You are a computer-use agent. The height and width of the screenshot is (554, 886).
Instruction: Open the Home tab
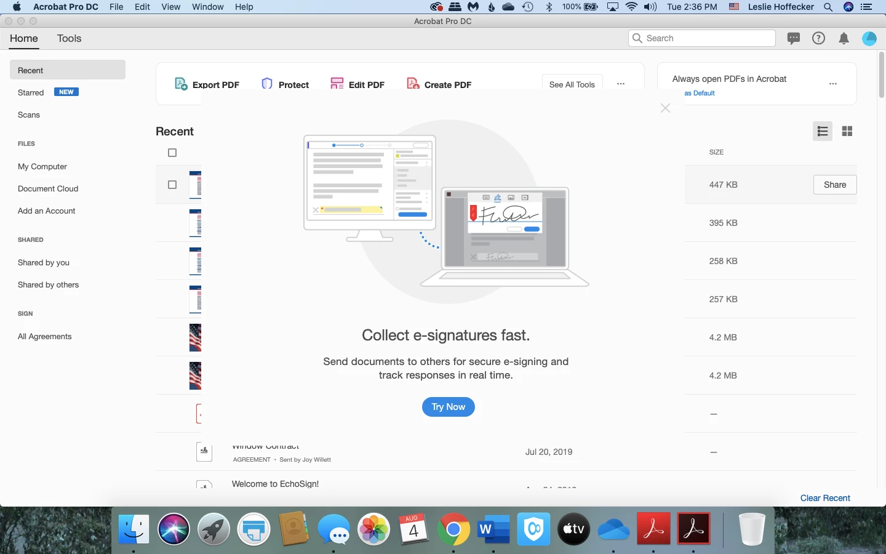pyautogui.click(x=24, y=38)
